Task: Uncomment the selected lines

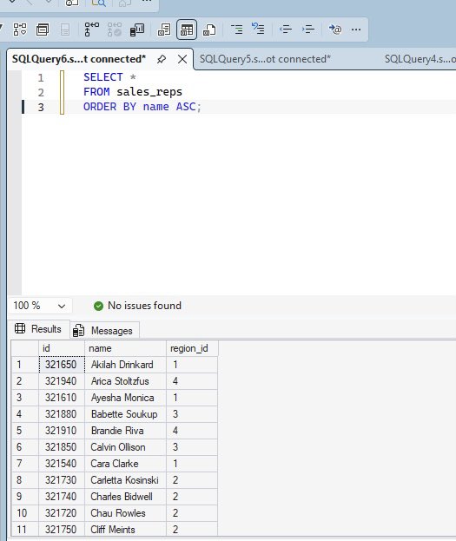Action: (x=258, y=30)
